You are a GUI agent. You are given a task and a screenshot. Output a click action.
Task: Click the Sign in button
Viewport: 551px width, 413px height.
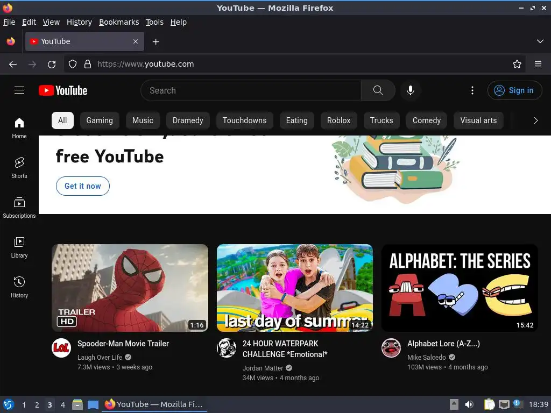514,90
